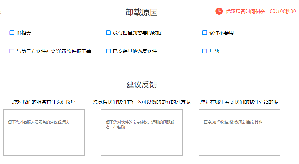The height and width of the screenshot is (164, 299).
Task: Check the 其他 reason checkbox
Action: tap(205, 51)
